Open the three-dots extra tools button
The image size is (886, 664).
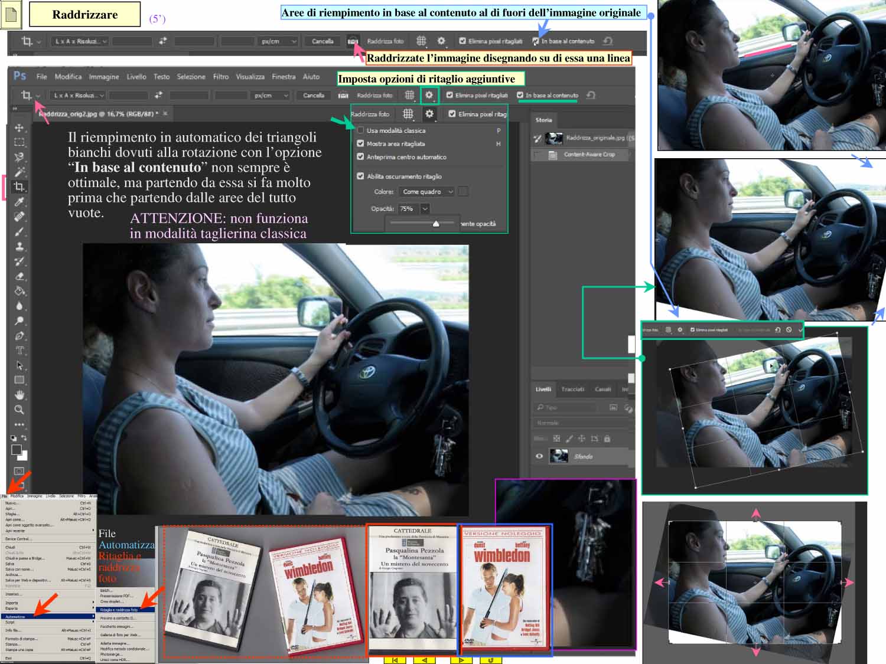[x=19, y=424]
